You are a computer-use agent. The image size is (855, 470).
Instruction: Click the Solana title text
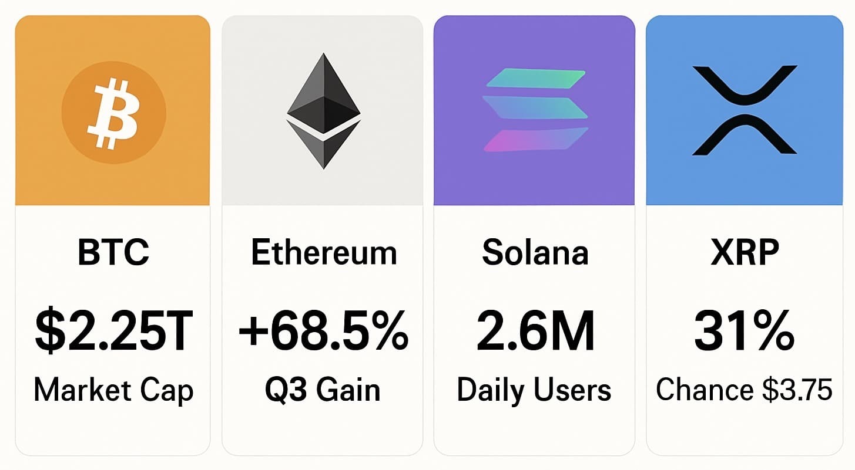click(535, 253)
